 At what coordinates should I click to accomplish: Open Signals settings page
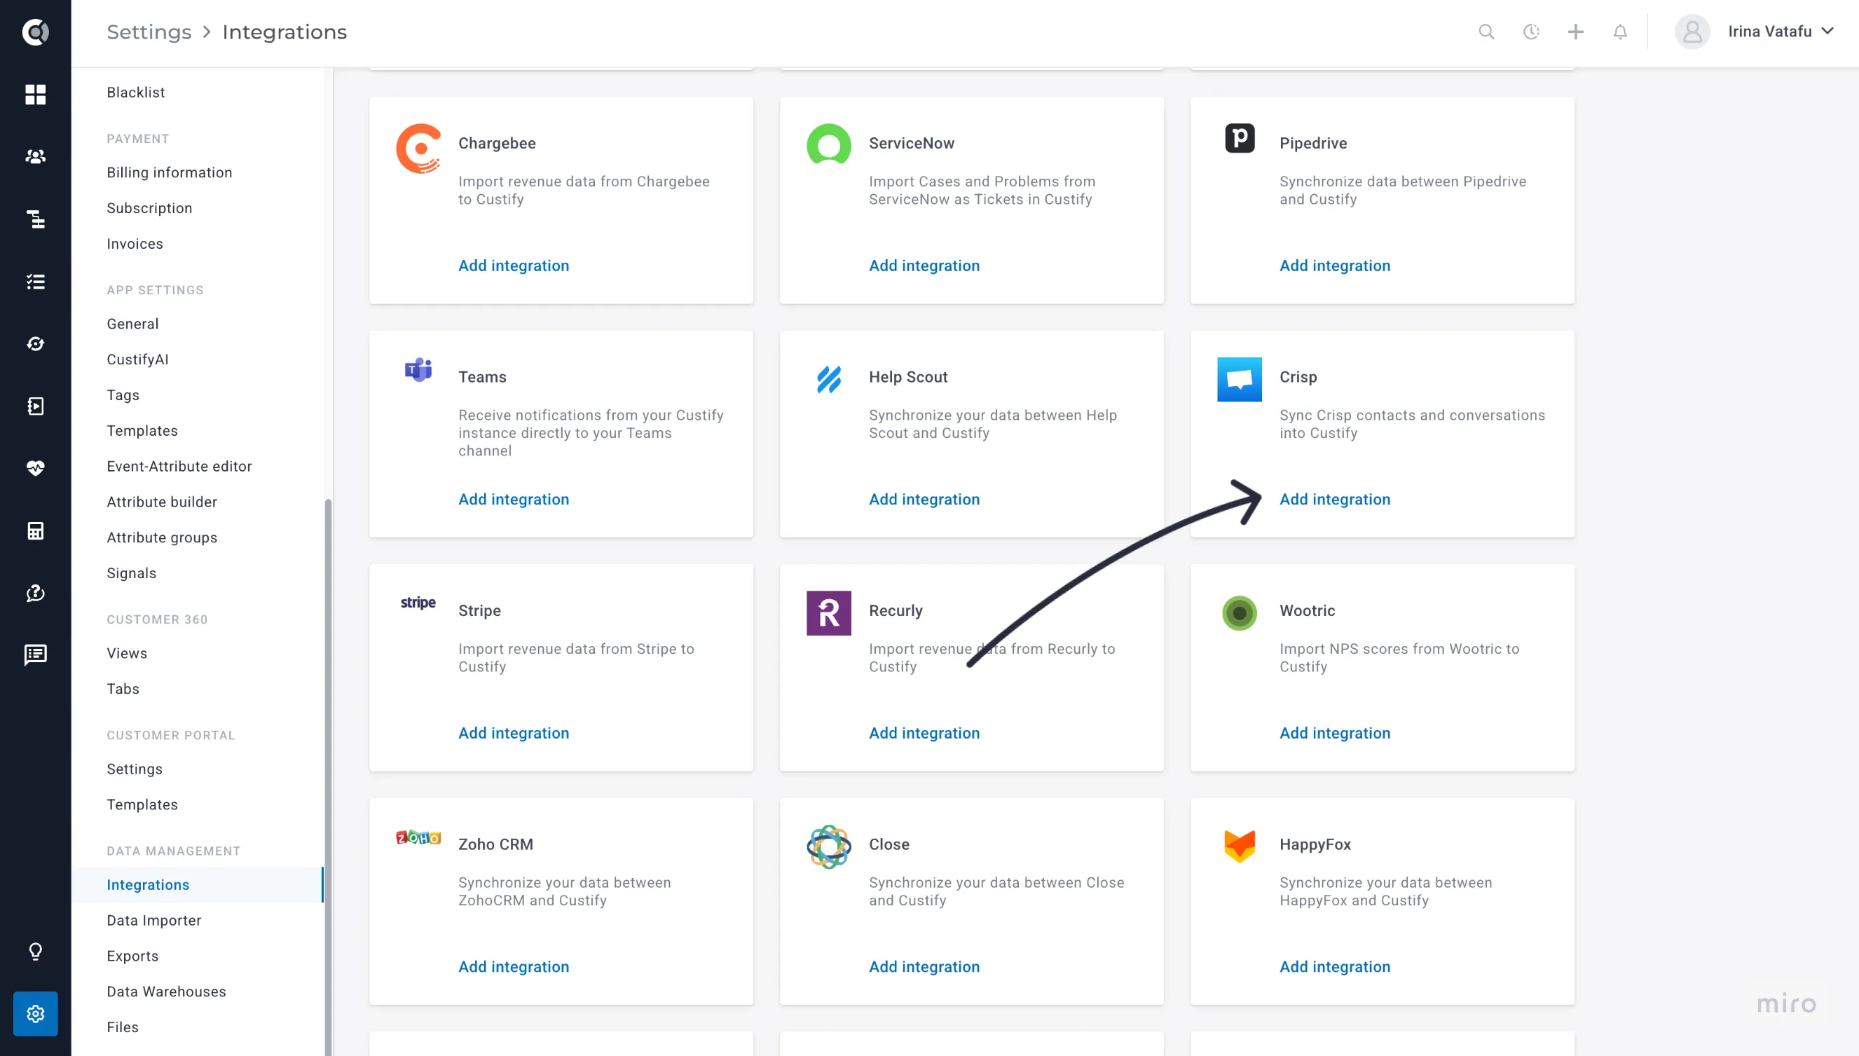pos(131,573)
